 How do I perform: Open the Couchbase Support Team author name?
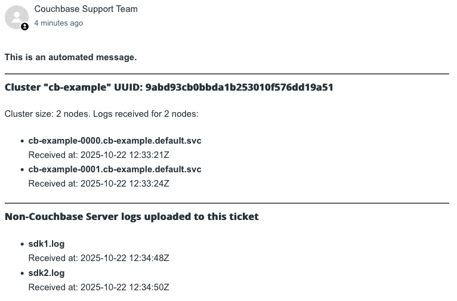coord(86,9)
